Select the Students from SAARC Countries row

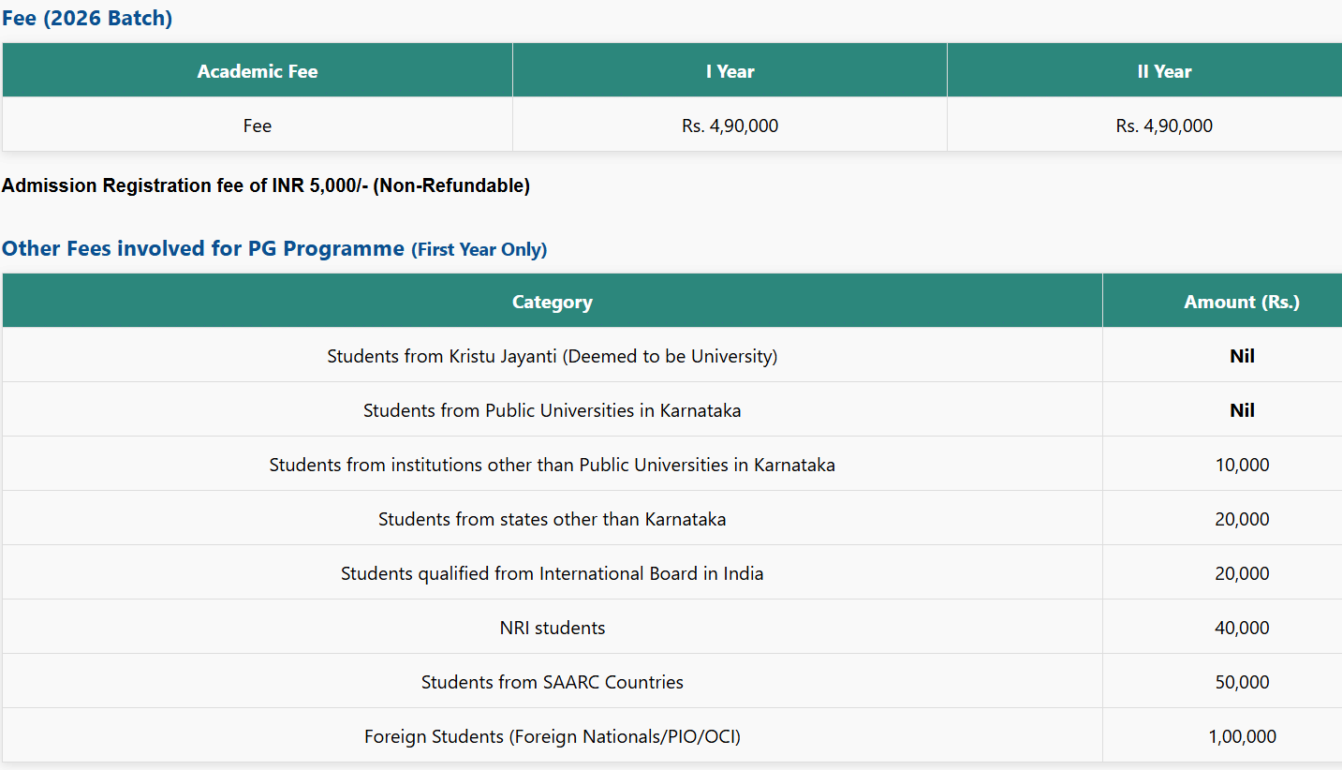pos(552,682)
